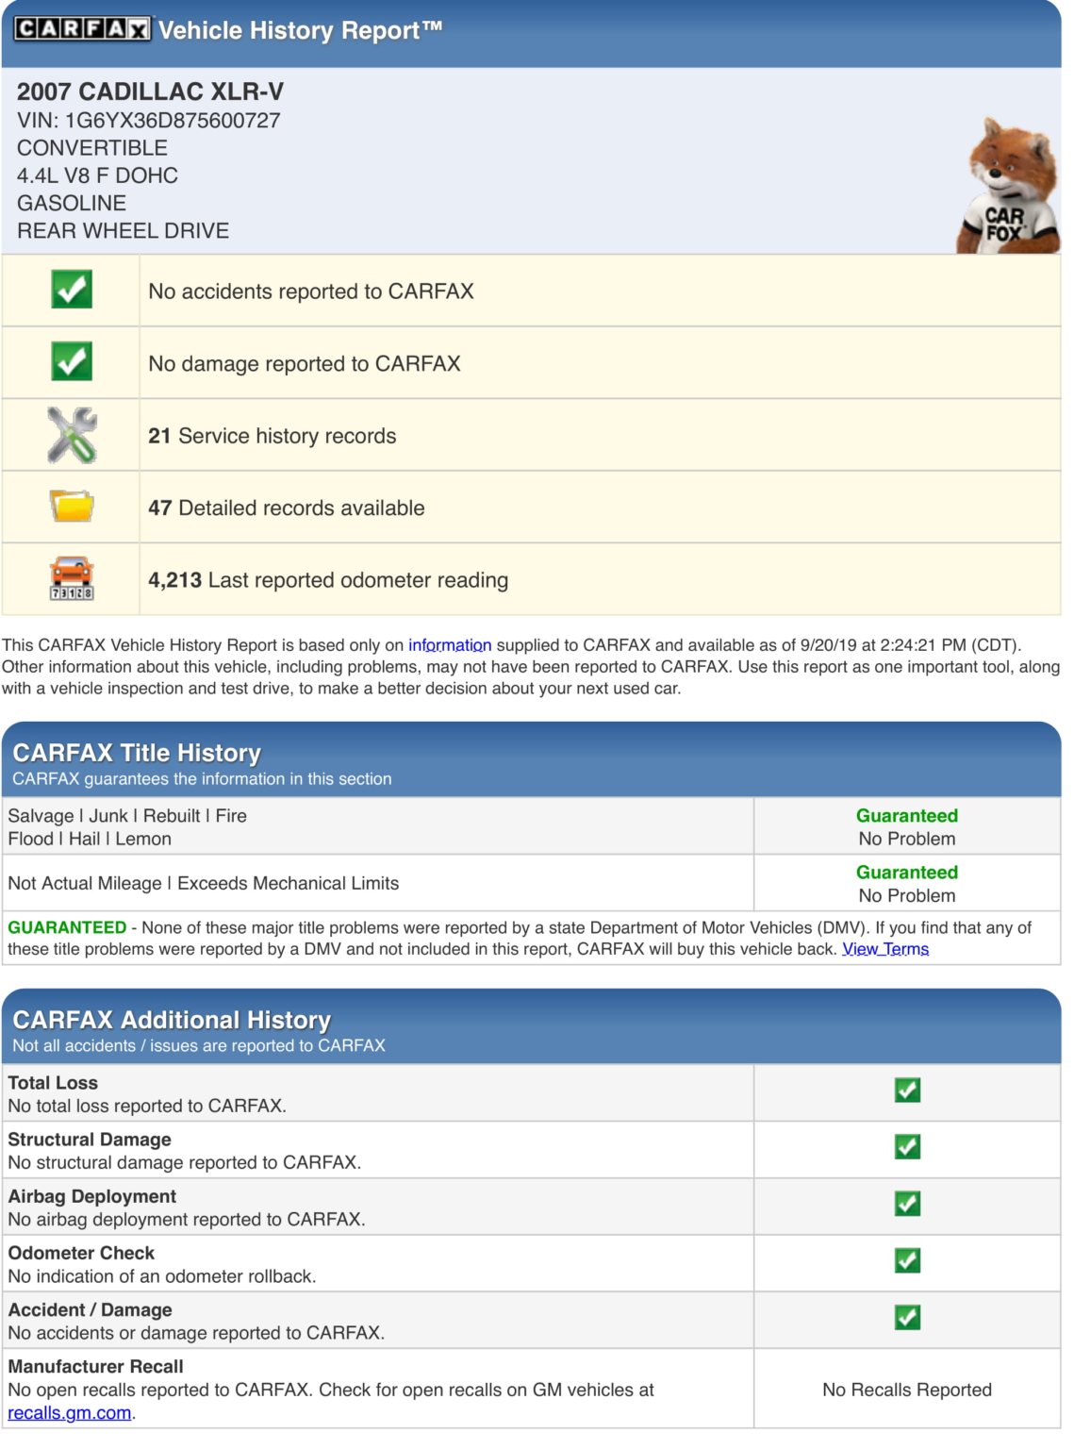
Task: Select '21 Service history records' text
Action: (273, 436)
